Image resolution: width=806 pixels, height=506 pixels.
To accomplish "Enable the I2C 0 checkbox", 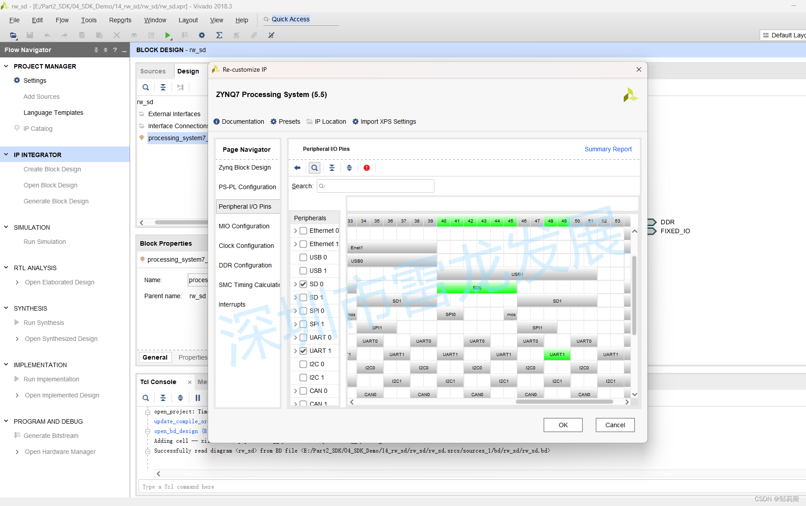I will 303,364.
